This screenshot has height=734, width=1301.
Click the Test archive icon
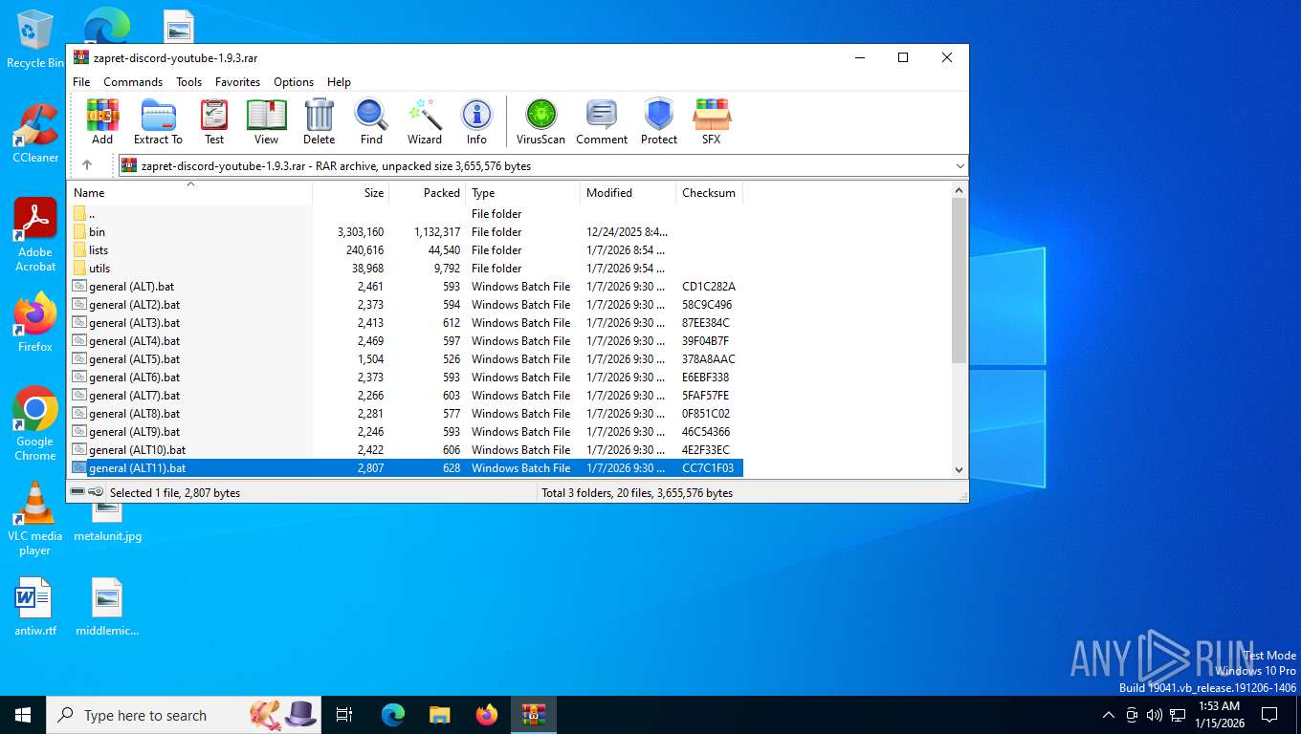[x=214, y=121]
